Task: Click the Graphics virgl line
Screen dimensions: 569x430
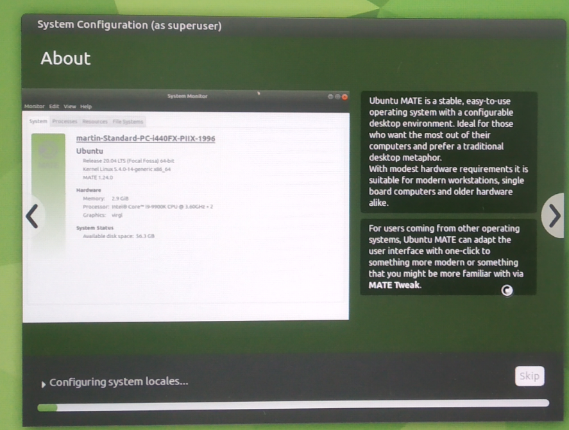Action: (103, 216)
